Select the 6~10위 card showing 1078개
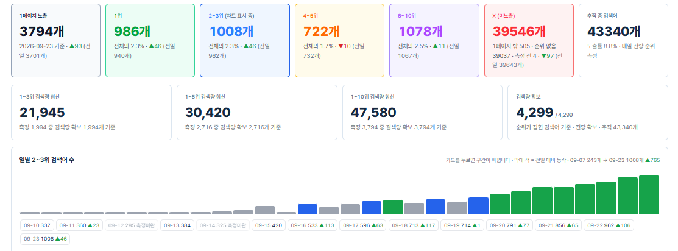This screenshot has width=678, height=251. [434, 41]
